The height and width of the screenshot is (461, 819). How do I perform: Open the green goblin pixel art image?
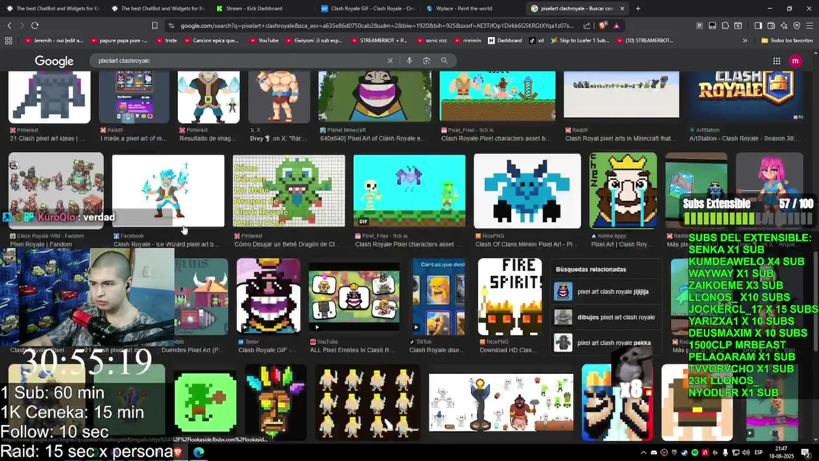tap(205, 403)
